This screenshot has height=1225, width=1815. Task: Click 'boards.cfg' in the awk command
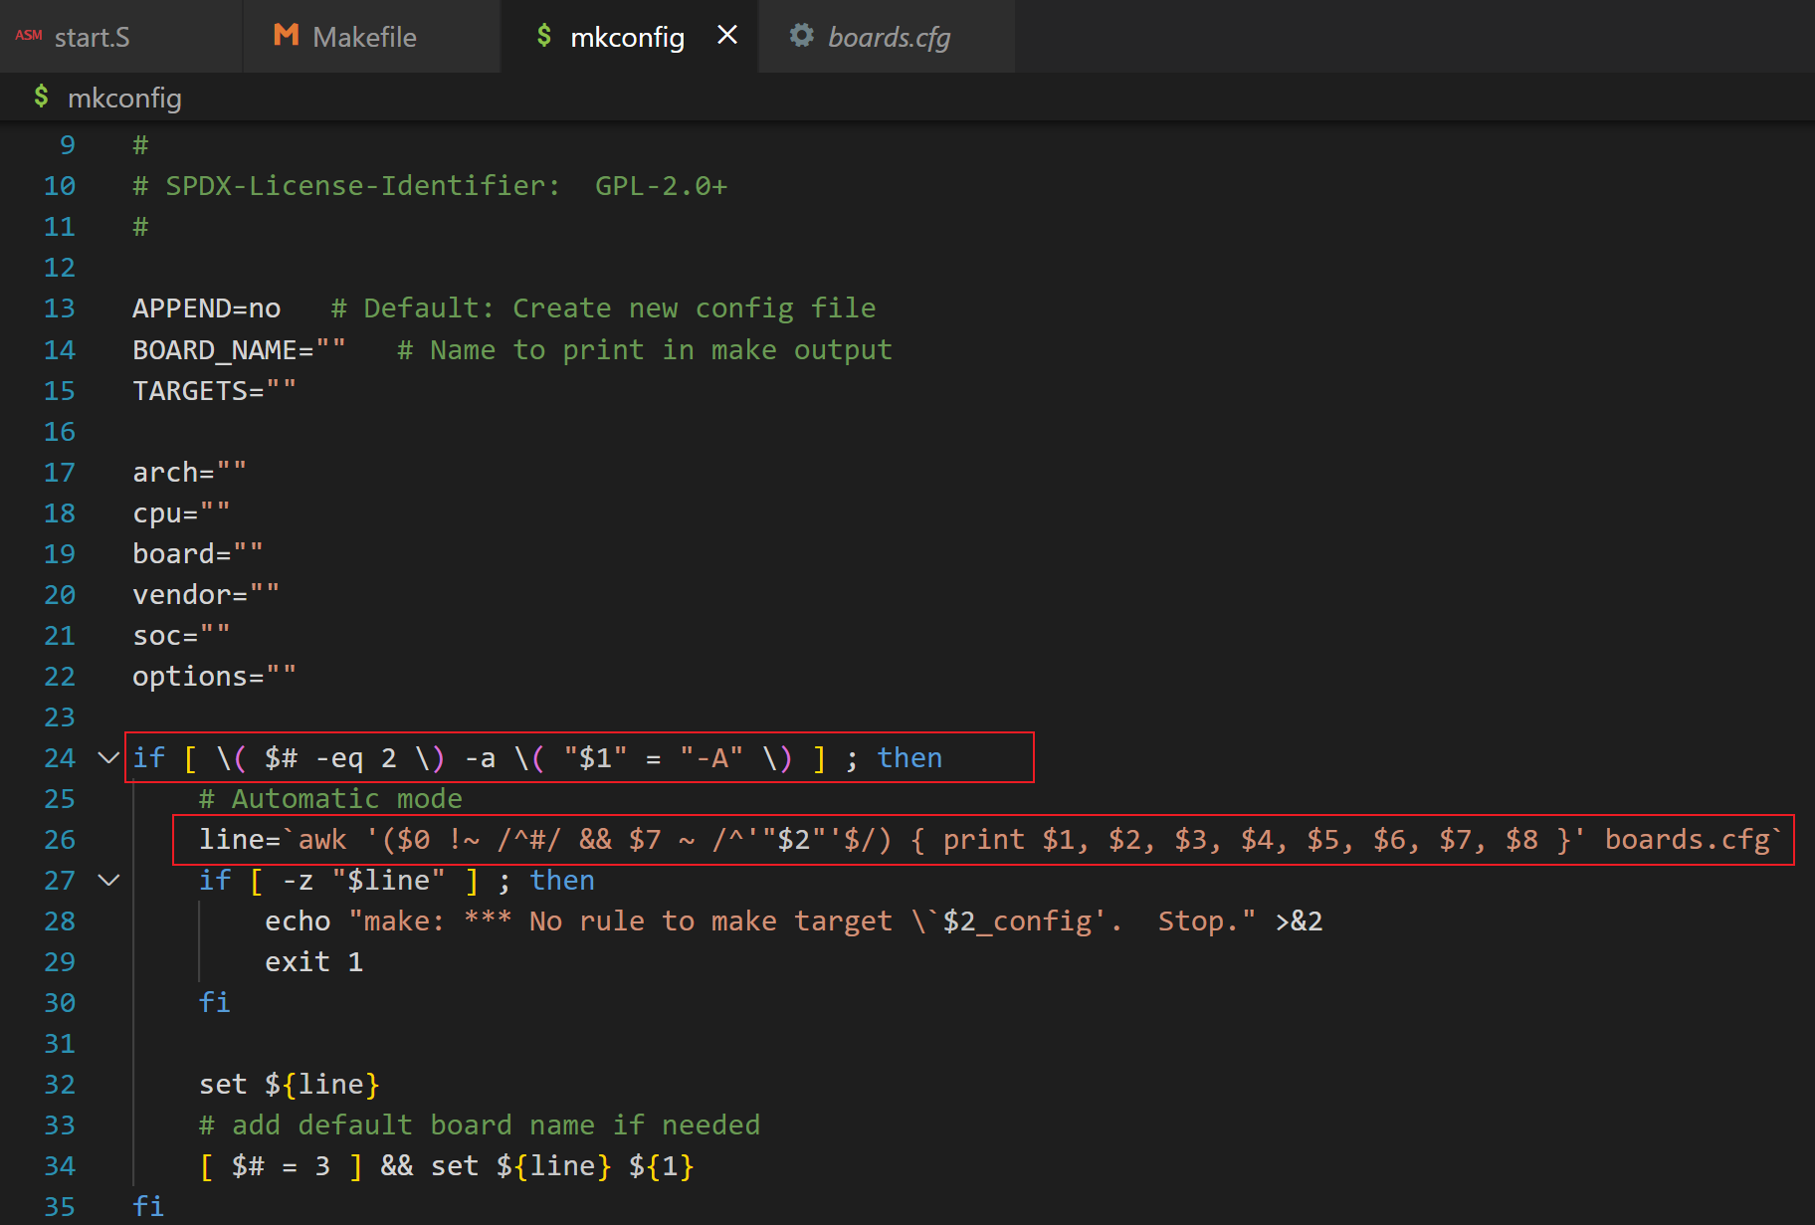tap(1688, 840)
